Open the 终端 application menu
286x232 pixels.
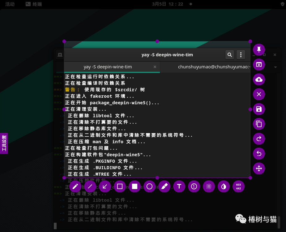[x=34, y=4]
